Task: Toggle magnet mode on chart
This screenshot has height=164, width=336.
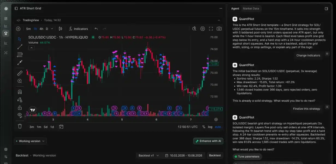Action: 20,92
